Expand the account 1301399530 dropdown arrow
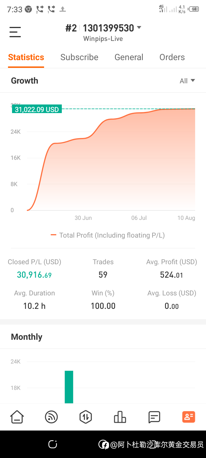This screenshot has height=458, width=206. 139,27
